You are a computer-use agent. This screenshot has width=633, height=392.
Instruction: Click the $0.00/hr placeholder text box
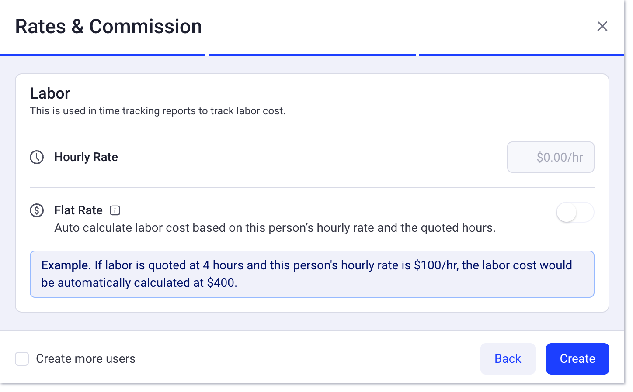[x=550, y=157]
